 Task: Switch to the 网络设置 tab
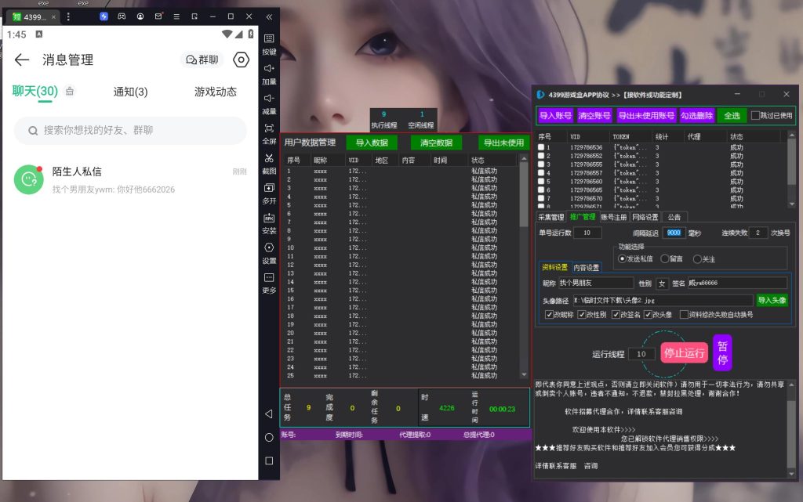click(645, 217)
